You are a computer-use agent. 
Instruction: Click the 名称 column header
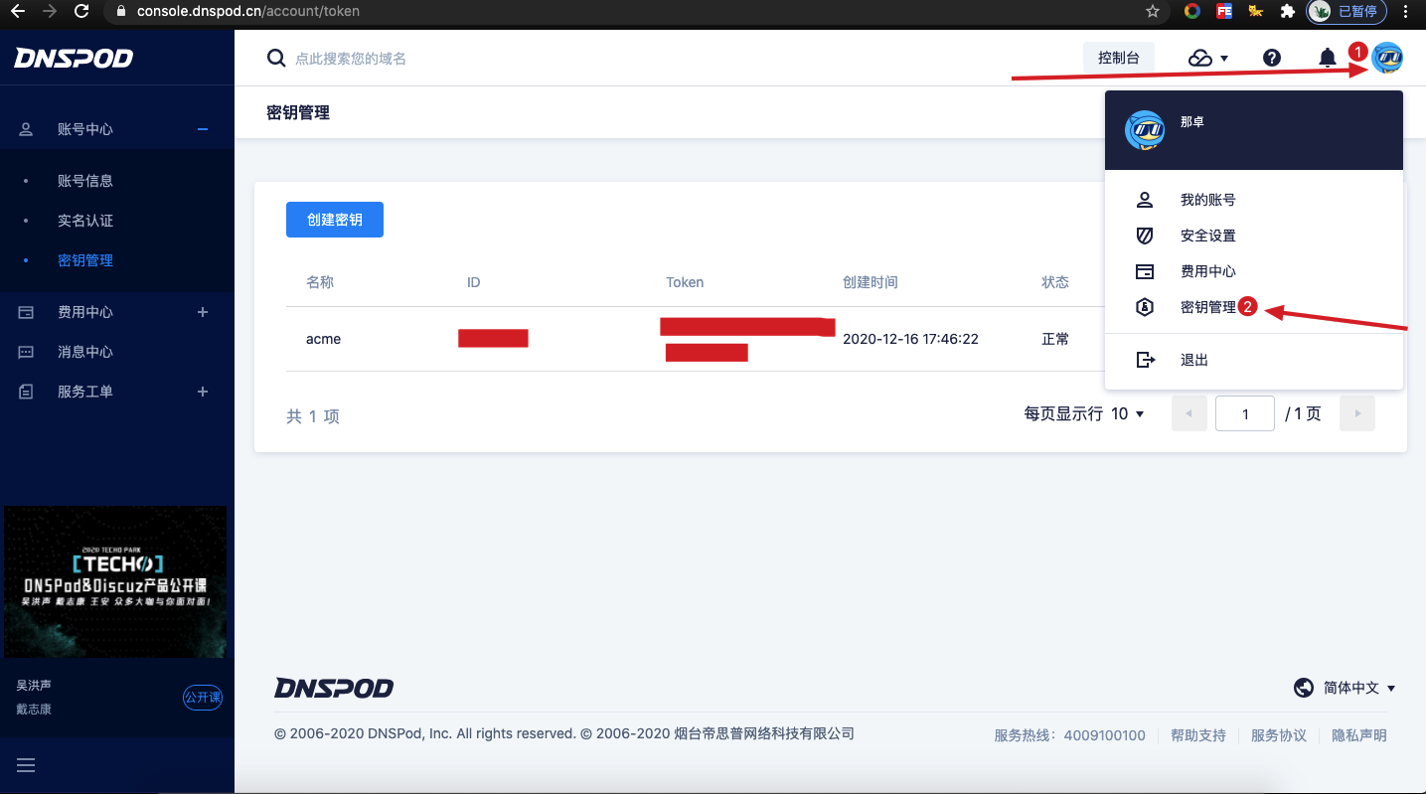(320, 282)
